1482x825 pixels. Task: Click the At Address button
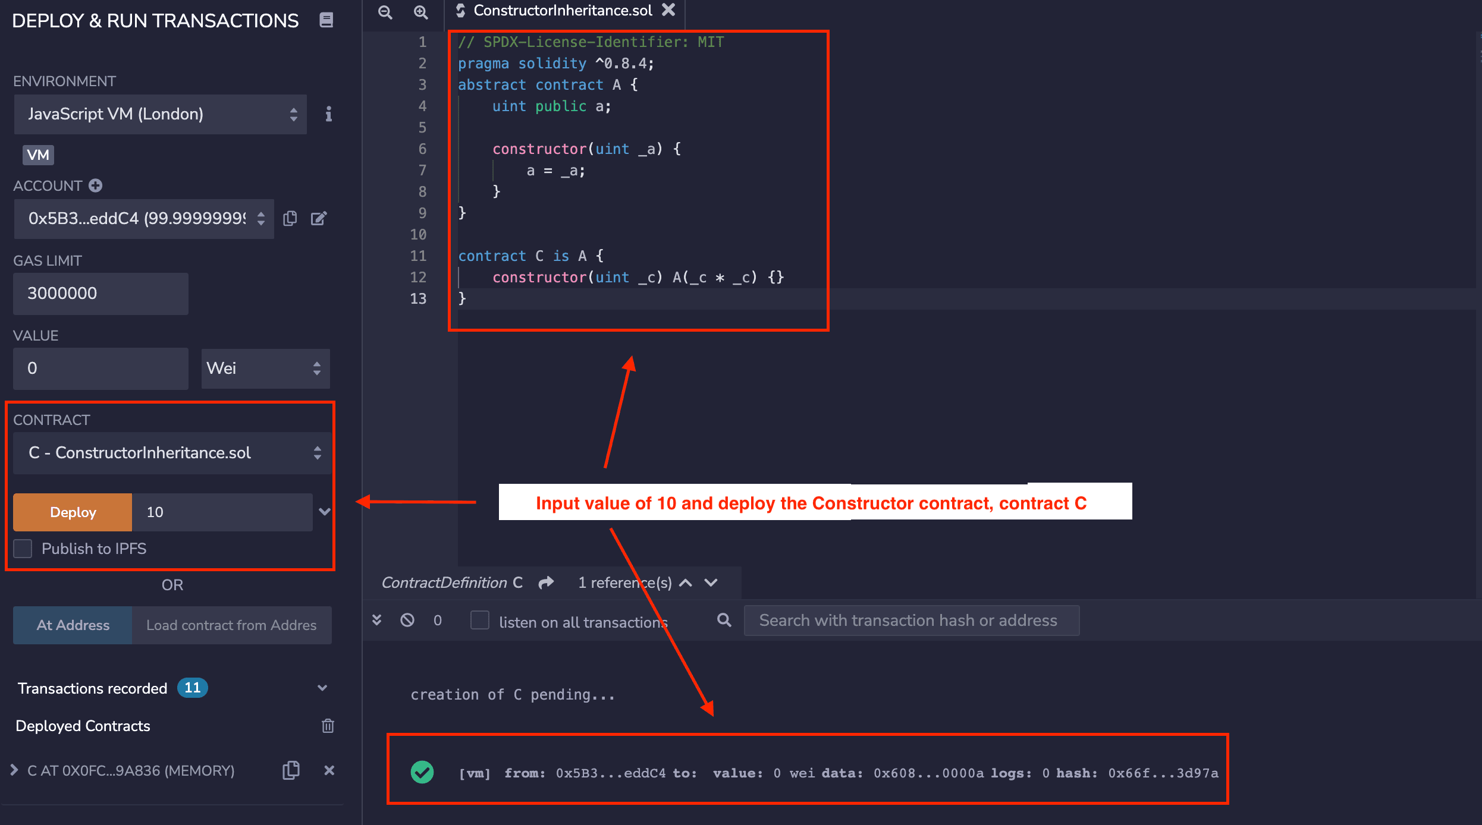click(73, 625)
